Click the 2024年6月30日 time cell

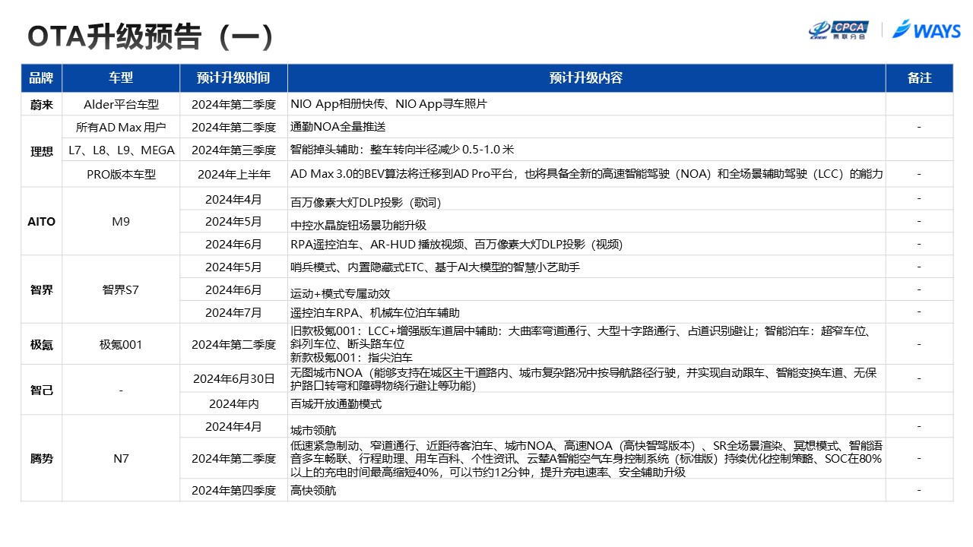(x=233, y=378)
